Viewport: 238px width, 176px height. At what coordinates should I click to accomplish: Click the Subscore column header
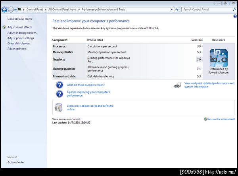[x=197, y=40]
